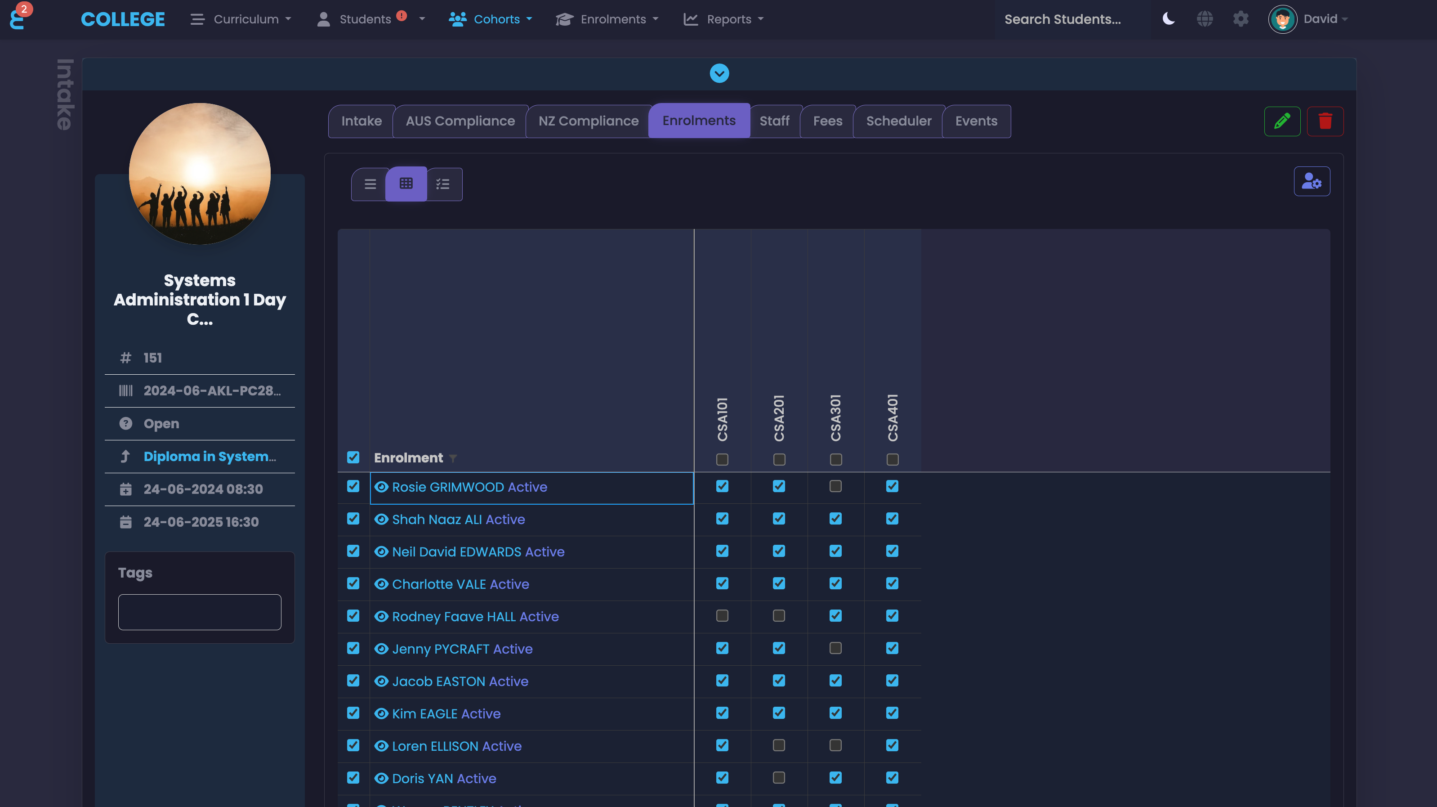This screenshot has height=807, width=1437.
Task: Click the globe language icon
Action: tap(1205, 19)
